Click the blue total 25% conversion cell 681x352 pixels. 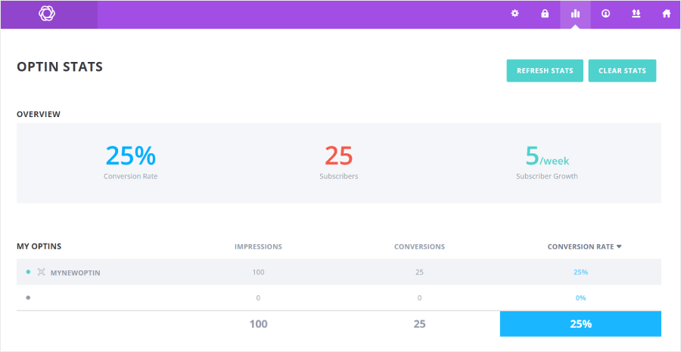(580, 324)
